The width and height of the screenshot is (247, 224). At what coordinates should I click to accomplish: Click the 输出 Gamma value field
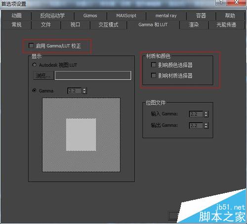pyautogui.click(x=196, y=126)
